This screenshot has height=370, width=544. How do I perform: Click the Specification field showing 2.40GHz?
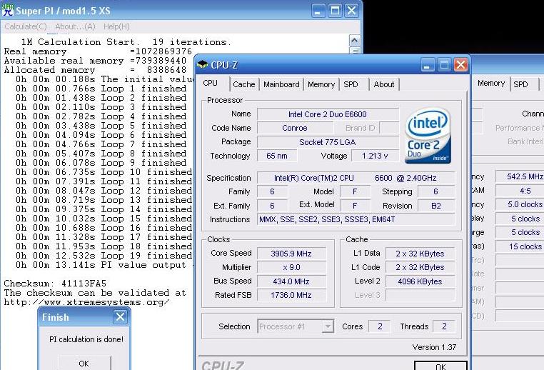click(x=356, y=178)
